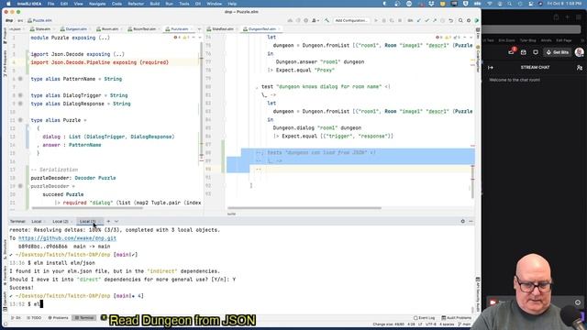Image resolution: width=587 pixels, height=330 pixels.
Task: Open the Problems tool window button
Action: coord(58,318)
